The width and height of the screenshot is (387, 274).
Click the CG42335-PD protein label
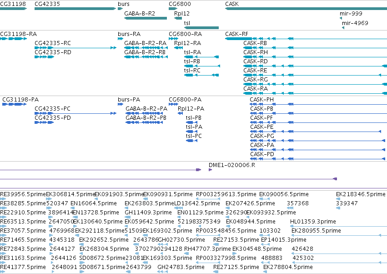[x=53, y=118]
